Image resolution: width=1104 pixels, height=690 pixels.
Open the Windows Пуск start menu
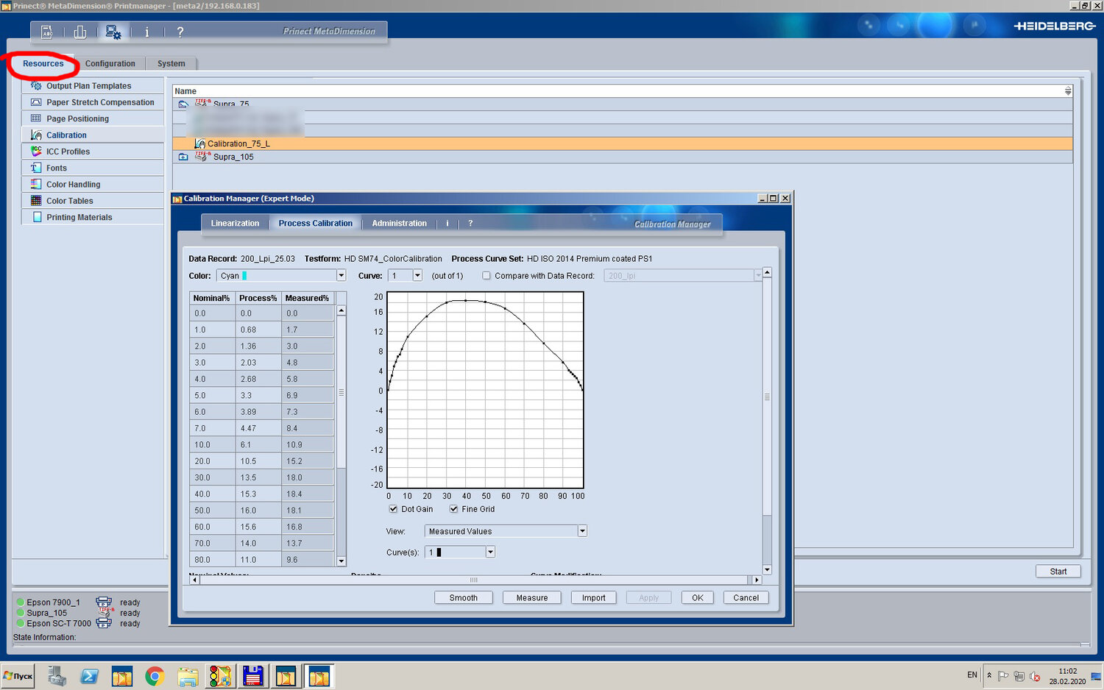(18, 676)
